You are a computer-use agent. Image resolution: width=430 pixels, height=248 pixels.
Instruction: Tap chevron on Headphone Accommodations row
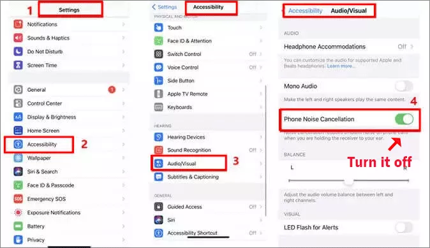coord(412,47)
